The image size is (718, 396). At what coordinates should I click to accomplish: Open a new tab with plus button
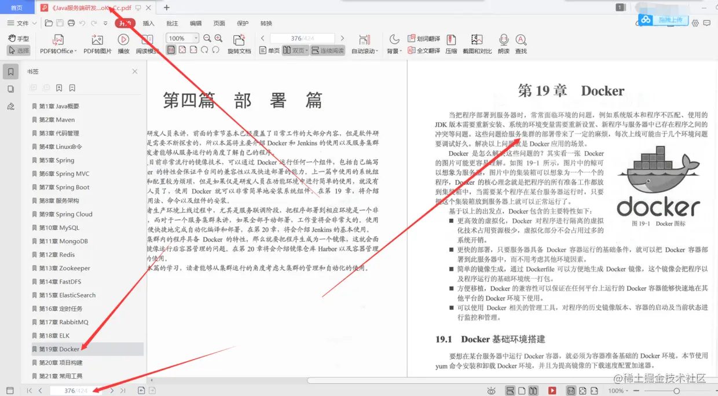167,8
